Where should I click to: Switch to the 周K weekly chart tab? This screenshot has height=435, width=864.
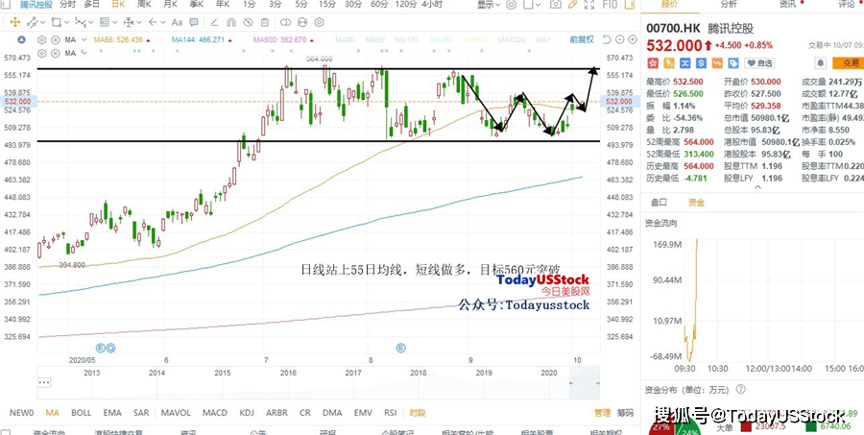[143, 4]
